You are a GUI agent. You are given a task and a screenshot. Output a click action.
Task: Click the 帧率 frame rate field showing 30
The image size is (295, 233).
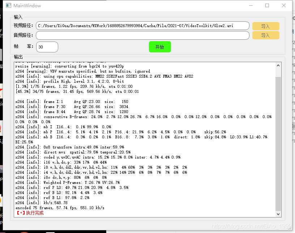click(x=47, y=47)
